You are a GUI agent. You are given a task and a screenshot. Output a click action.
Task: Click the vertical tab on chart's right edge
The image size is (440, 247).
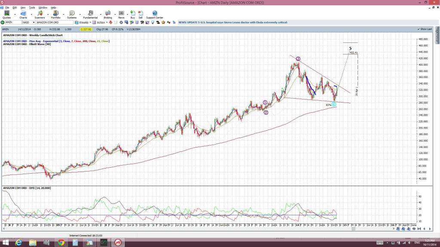[437, 35]
